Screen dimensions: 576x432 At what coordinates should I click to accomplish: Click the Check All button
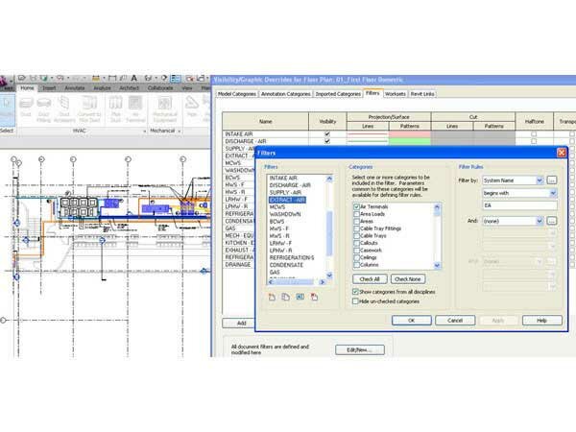pyautogui.click(x=370, y=279)
